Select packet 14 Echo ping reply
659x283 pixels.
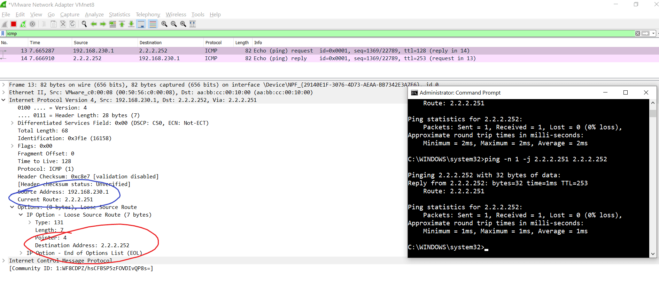[329, 58]
